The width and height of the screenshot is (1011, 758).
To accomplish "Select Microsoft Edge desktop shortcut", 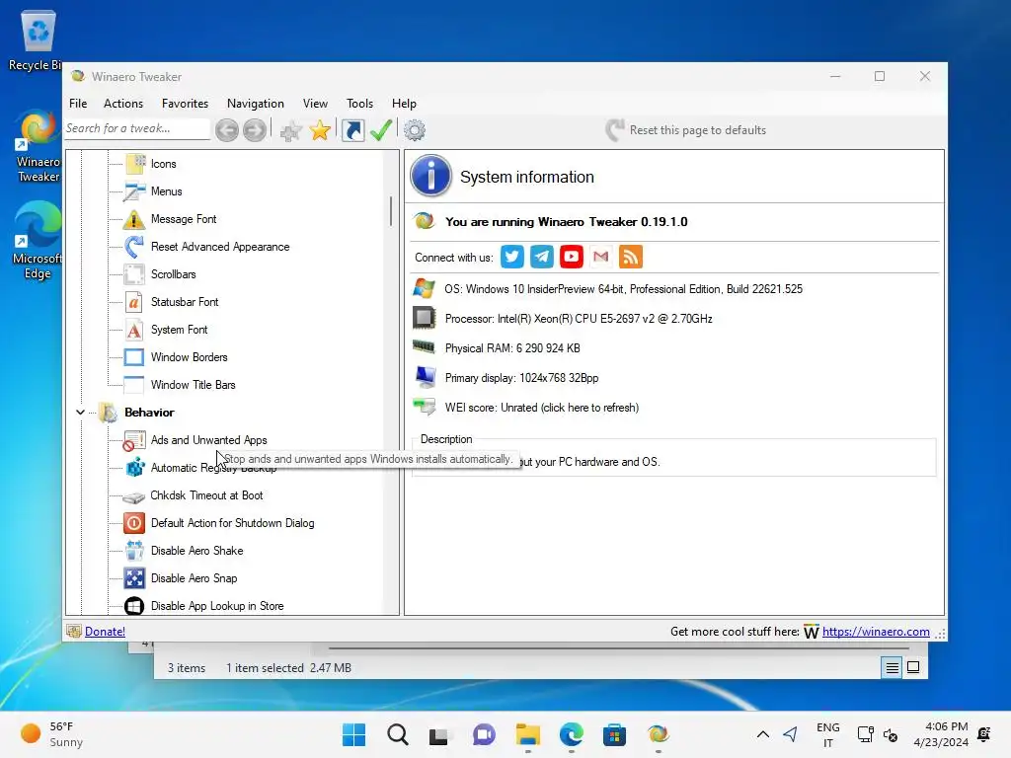I will point(38,240).
